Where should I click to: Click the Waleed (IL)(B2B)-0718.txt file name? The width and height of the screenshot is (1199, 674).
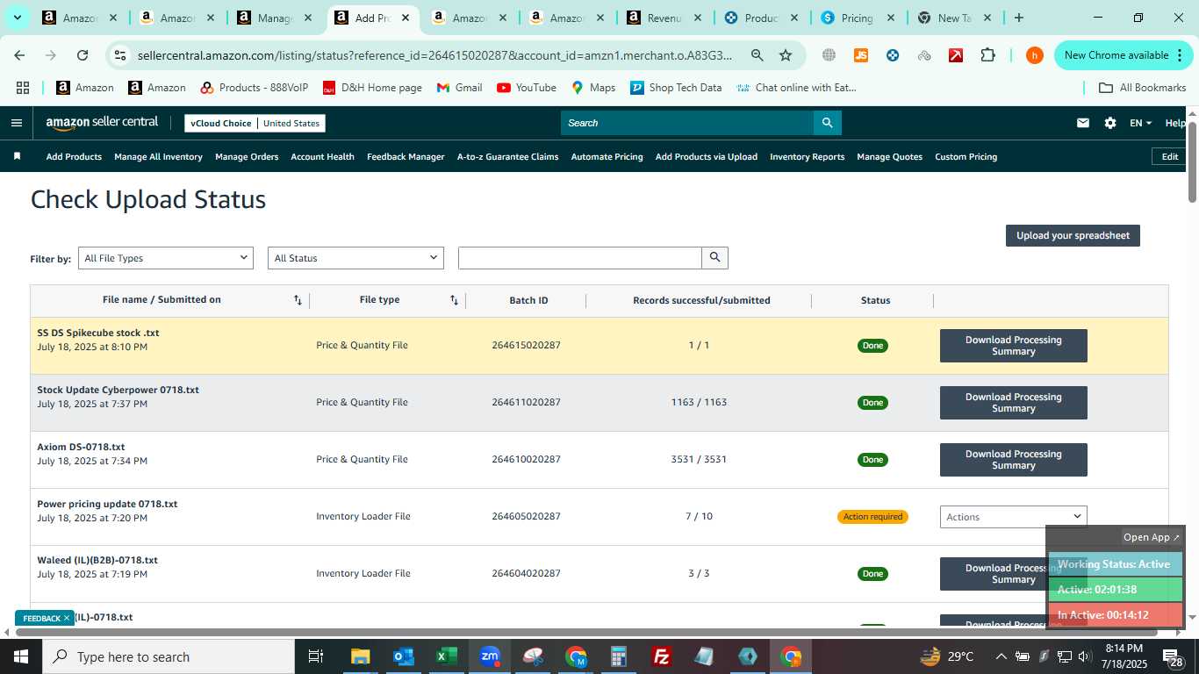(x=97, y=560)
